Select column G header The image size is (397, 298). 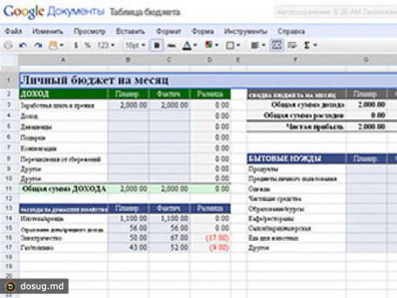366,60
